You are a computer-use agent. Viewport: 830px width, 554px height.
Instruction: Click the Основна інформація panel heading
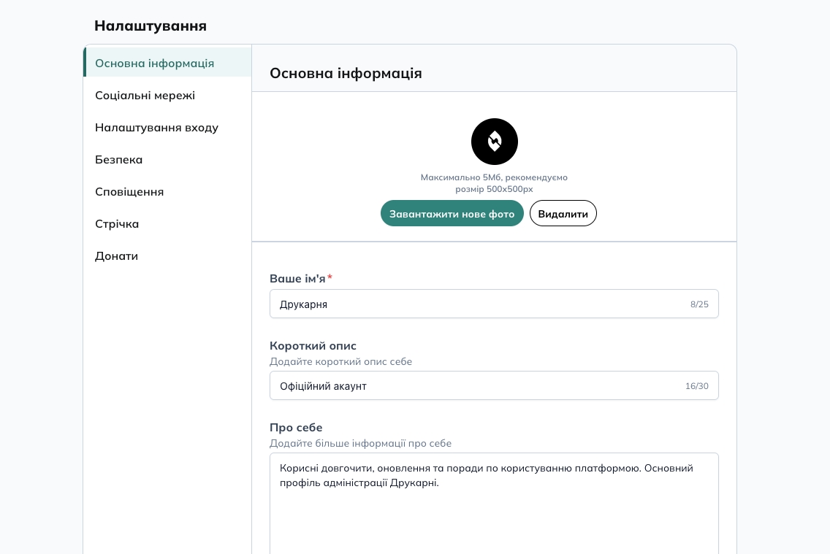click(346, 73)
